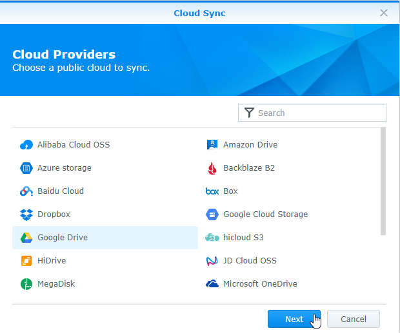Image resolution: width=400 pixels, height=333 pixels.
Task: Click the Cancel button
Action: click(354, 319)
